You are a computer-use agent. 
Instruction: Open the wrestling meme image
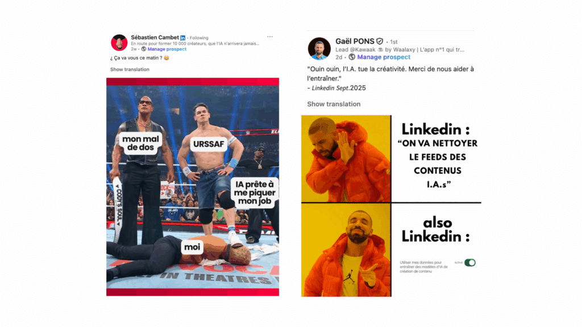193,187
